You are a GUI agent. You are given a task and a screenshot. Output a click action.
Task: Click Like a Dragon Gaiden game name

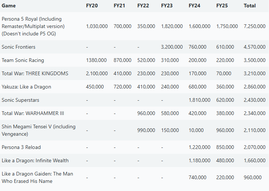(37, 177)
